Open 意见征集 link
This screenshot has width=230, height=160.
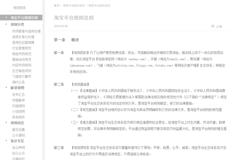point(19,130)
